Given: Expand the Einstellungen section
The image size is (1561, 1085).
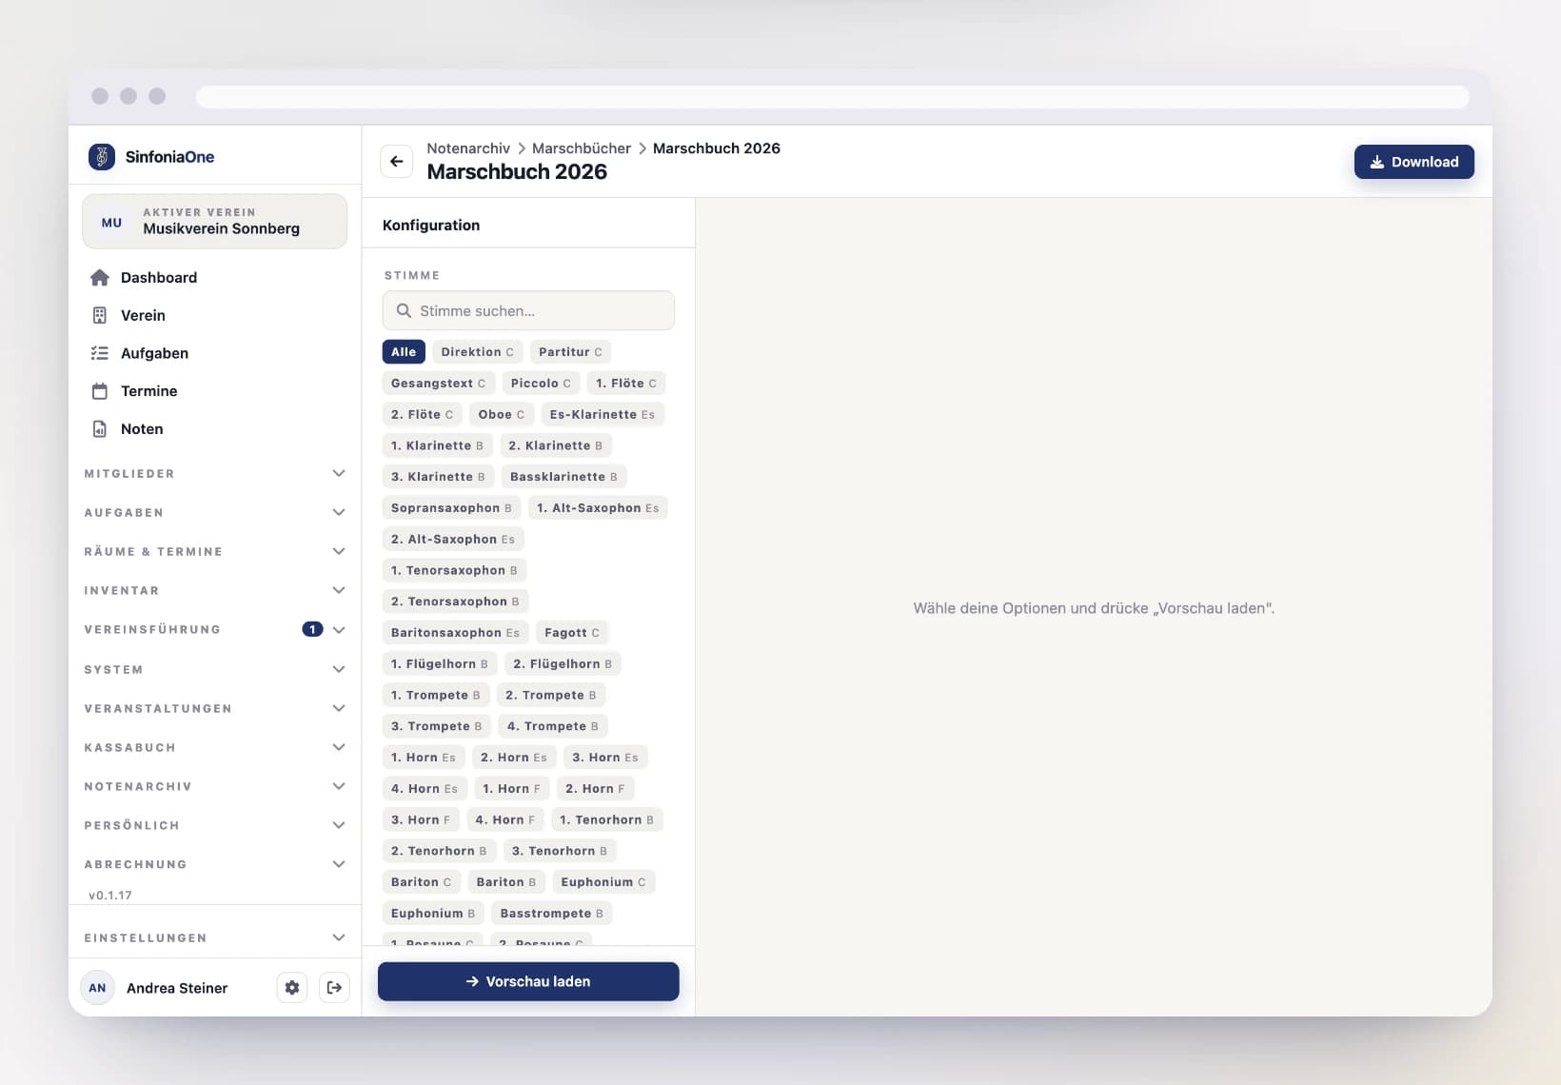Looking at the screenshot, I should pyautogui.click(x=215, y=938).
